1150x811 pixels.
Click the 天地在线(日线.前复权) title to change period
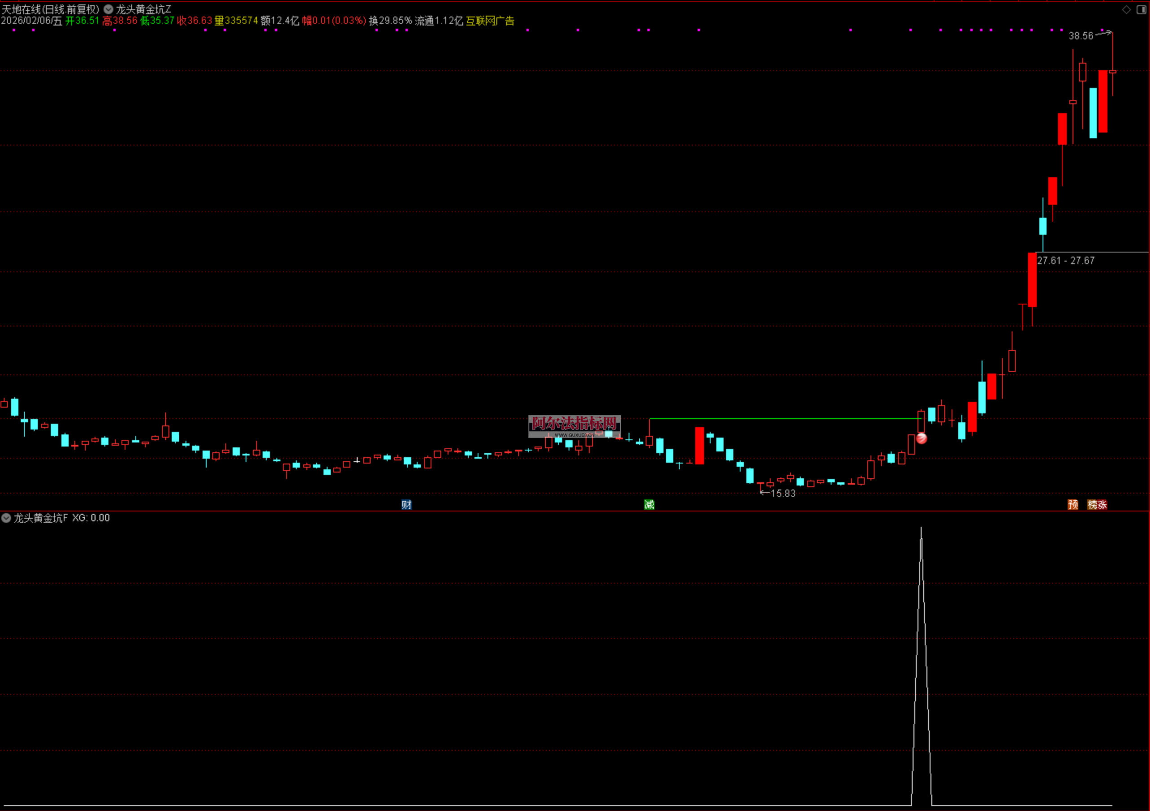coord(50,9)
